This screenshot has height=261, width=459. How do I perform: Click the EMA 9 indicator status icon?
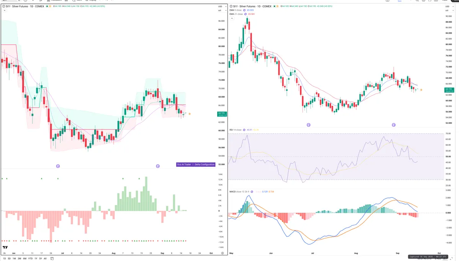point(244,10)
